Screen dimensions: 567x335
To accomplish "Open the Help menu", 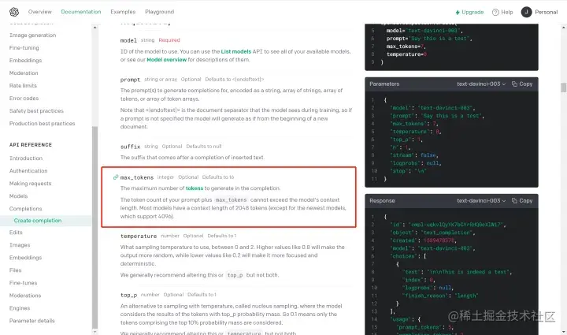I will click(x=502, y=13).
